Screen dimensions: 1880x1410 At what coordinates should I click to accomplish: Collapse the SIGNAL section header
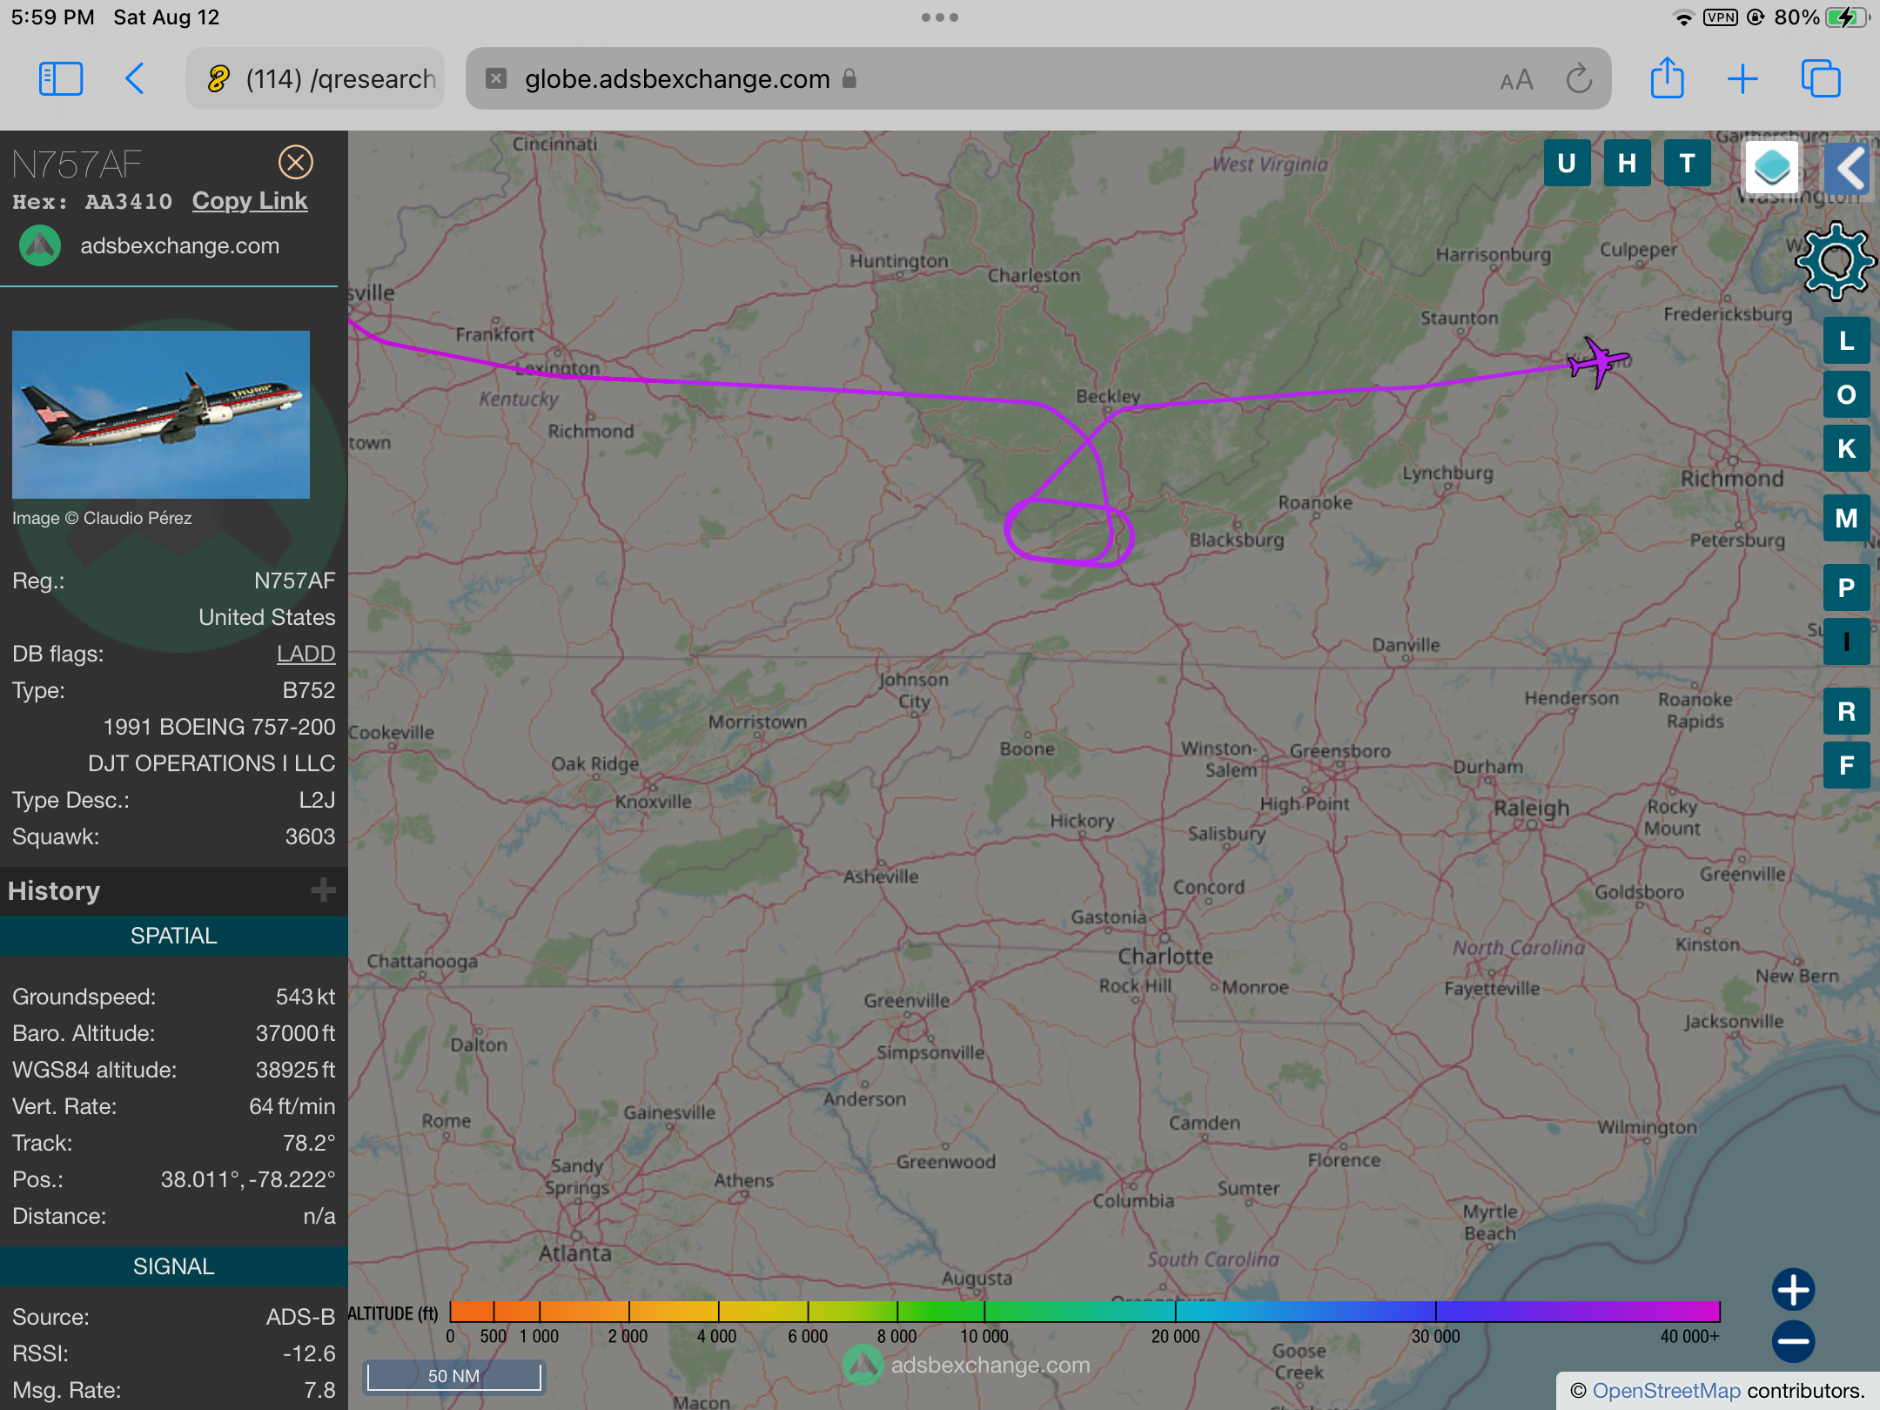174,1266
